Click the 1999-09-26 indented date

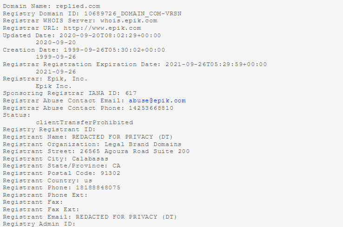pos(56,57)
